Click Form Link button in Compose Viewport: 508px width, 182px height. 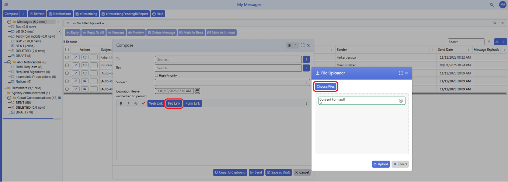click(x=193, y=104)
